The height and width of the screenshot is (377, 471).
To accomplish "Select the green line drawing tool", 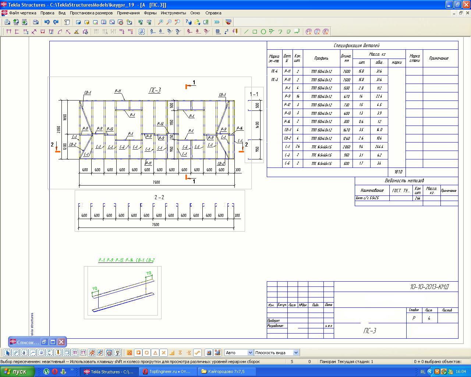I will click(x=246, y=32).
